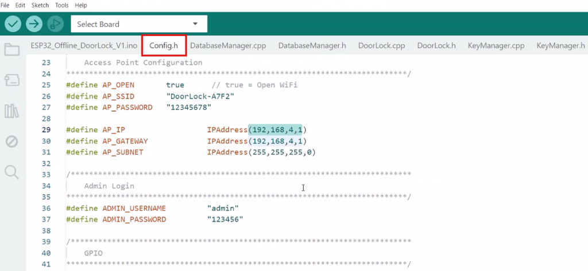This screenshot has width=588, height=271.
Task: Open the Sketchbook folder icon in the sidebar
Action: tap(11, 49)
